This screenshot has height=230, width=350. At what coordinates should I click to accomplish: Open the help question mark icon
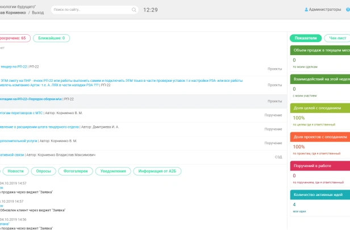[x=348, y=10]
